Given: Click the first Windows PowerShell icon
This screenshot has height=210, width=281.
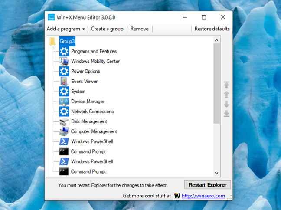Looking at the screenshot, I should pyautogui.click(x=64, y=141).
